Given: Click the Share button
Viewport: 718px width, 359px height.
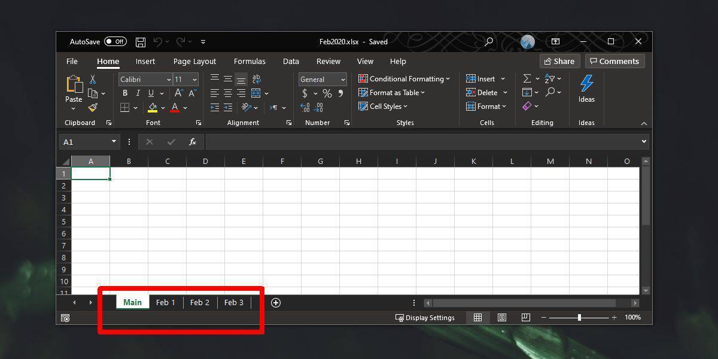Looking at the screenshot, I should (559, 61).
